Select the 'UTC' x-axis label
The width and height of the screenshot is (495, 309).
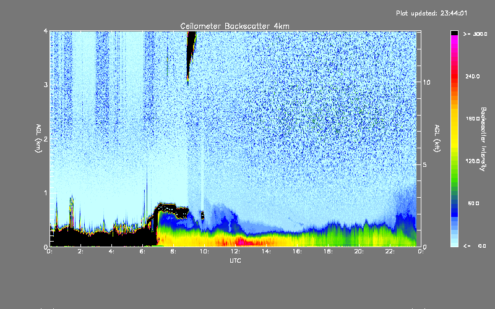click(x=235, y=260)
